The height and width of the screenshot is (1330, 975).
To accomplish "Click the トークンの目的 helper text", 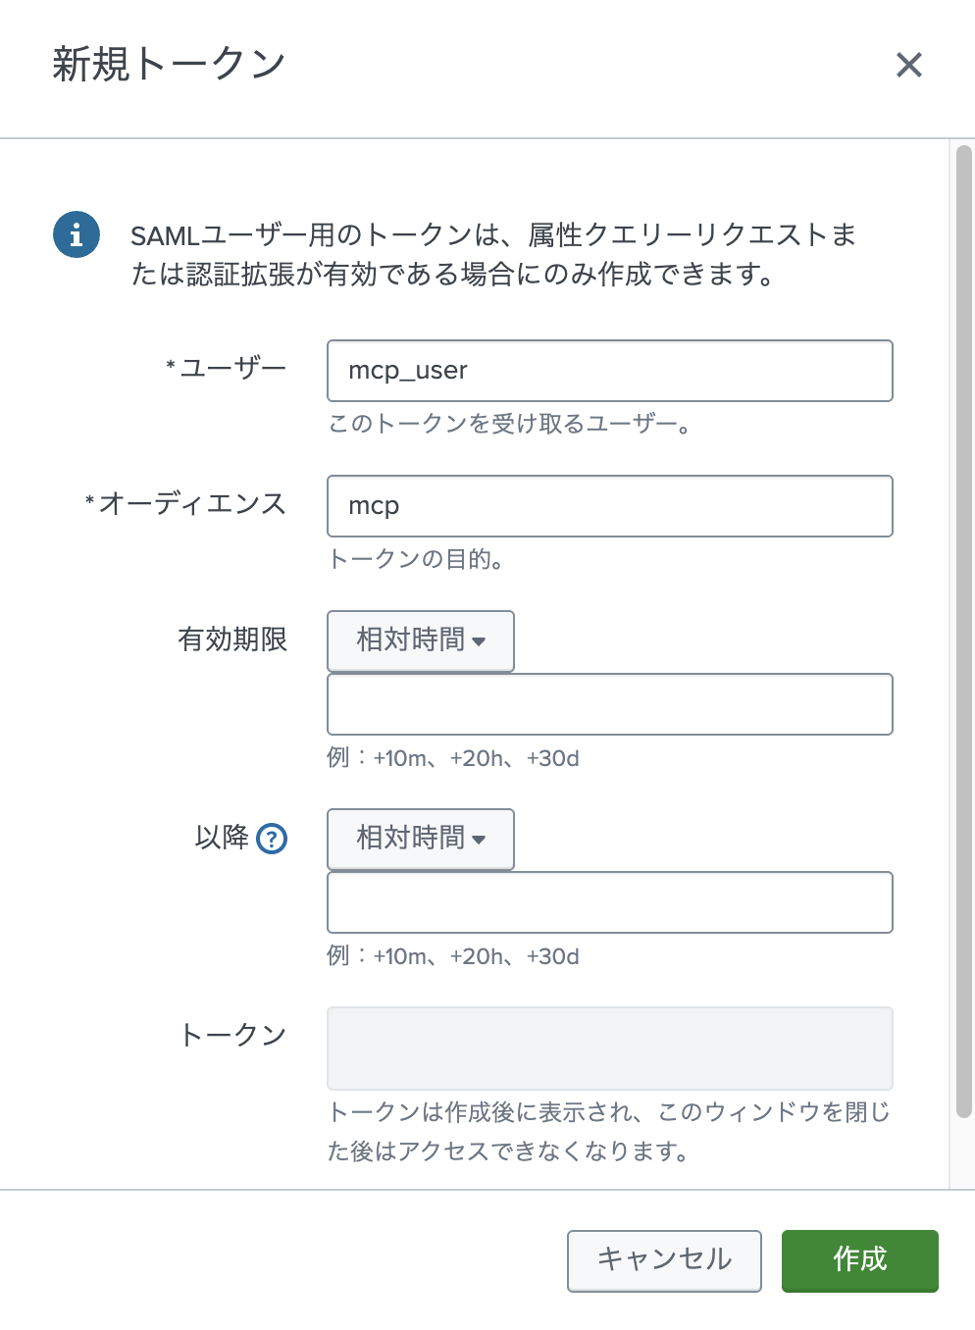I will tap(418, 560).
